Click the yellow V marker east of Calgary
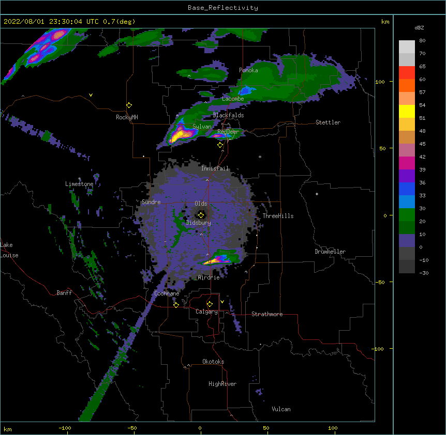This screenshot has width=446, height=435. coord(222,302)
